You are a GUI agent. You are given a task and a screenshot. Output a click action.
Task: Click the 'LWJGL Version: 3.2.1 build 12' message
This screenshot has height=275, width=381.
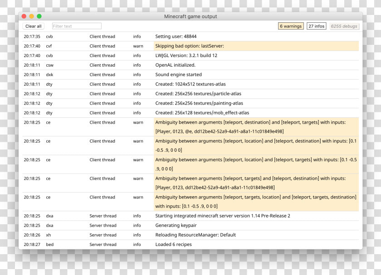[x=186, y=56]
